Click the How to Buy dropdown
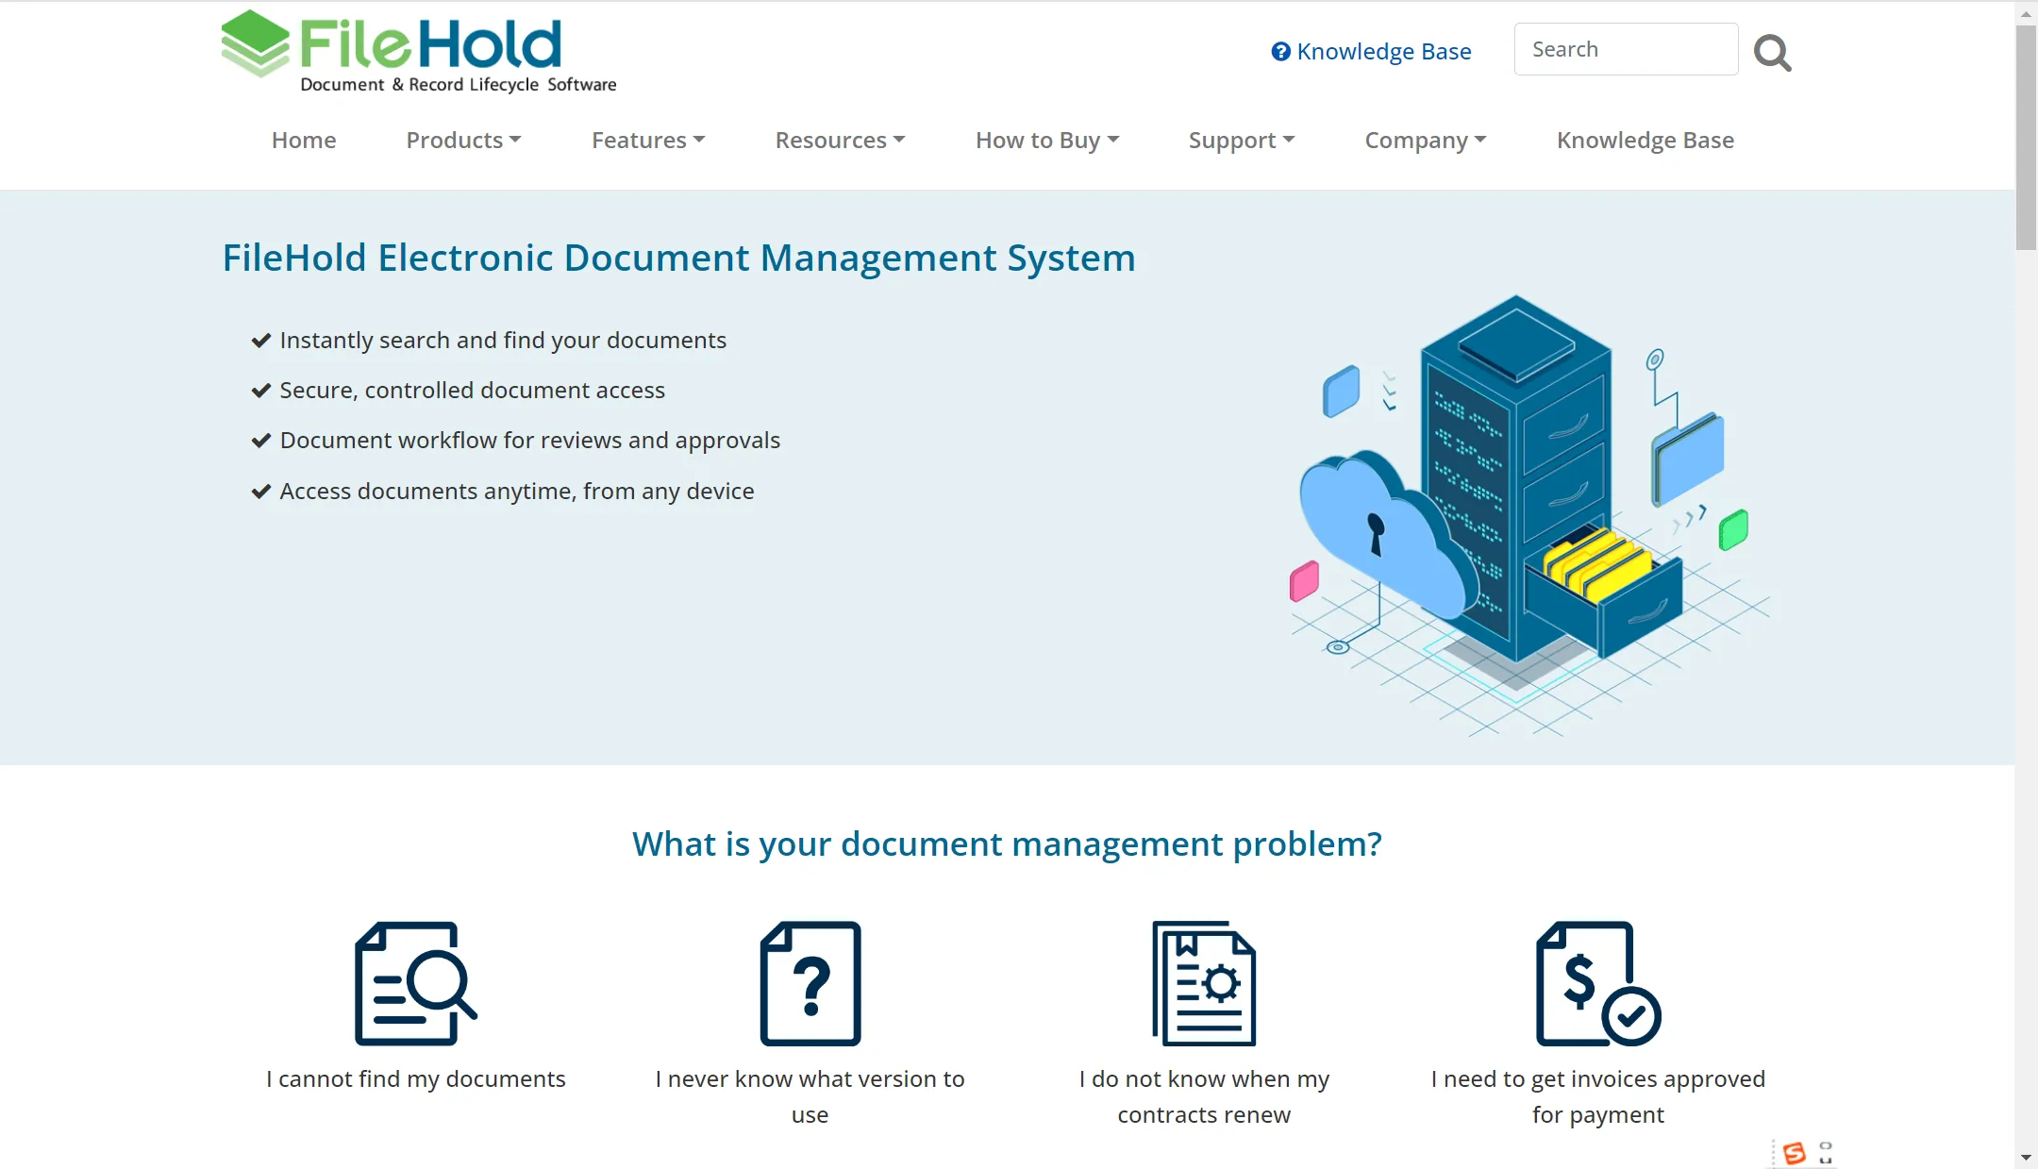Screen dimensions: 2038x1169 pos(1047,140)
